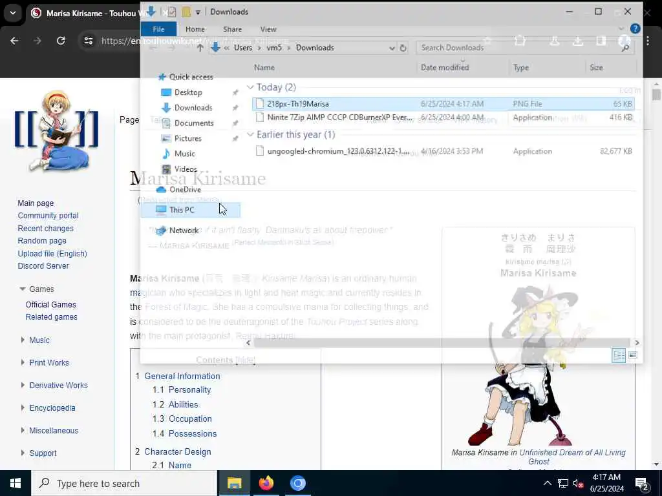
Task: Click the Firefox taskbar icon
Action: coord(266,483)
